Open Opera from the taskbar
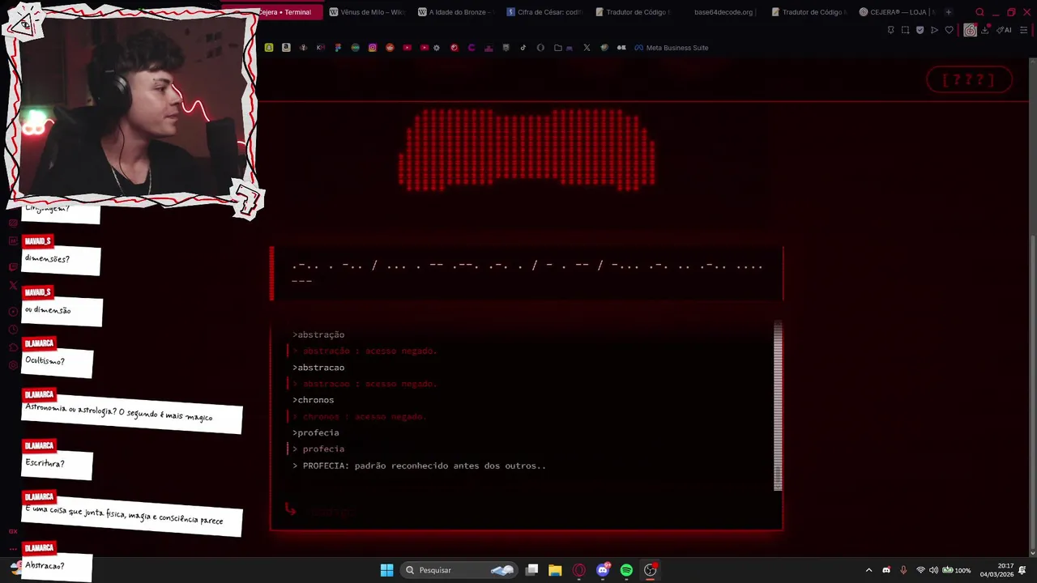 578,570
